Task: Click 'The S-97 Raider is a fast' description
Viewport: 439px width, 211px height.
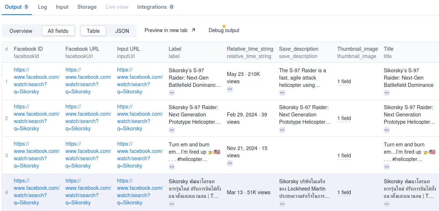Action: (x=303, y=78)
